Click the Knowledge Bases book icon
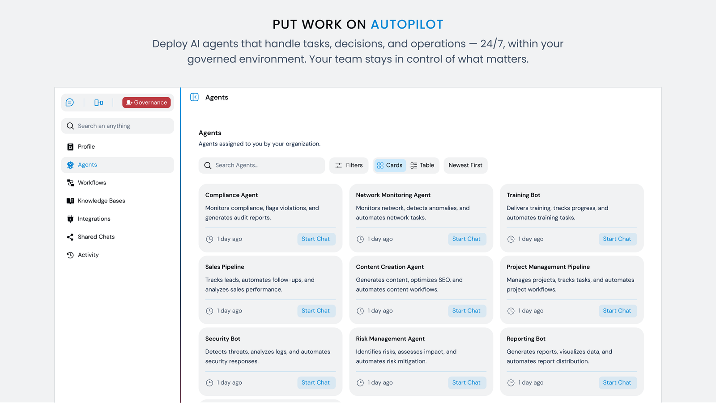 (x=70, y=201)
